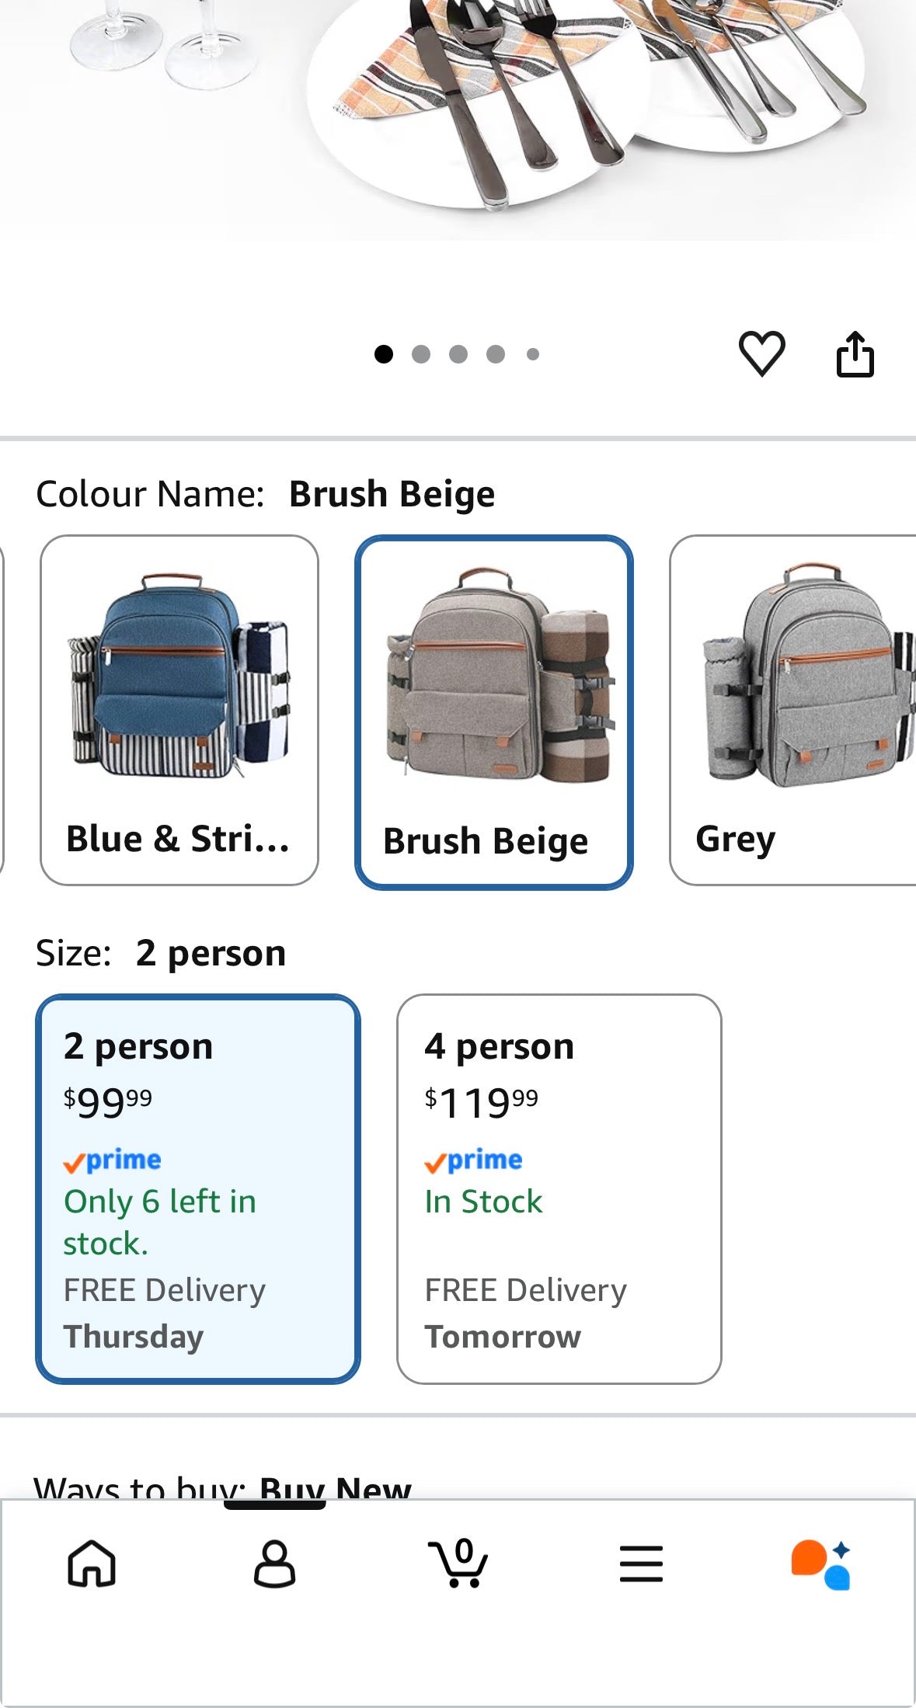Select the 4 person size option
This screenshot has height=1708, width=916.
tap(559, 1188)
